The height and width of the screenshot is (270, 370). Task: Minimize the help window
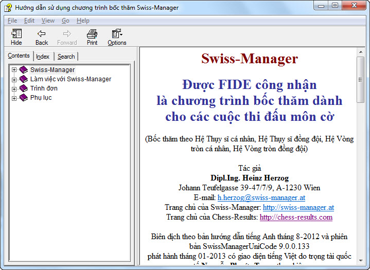point(321,6)
